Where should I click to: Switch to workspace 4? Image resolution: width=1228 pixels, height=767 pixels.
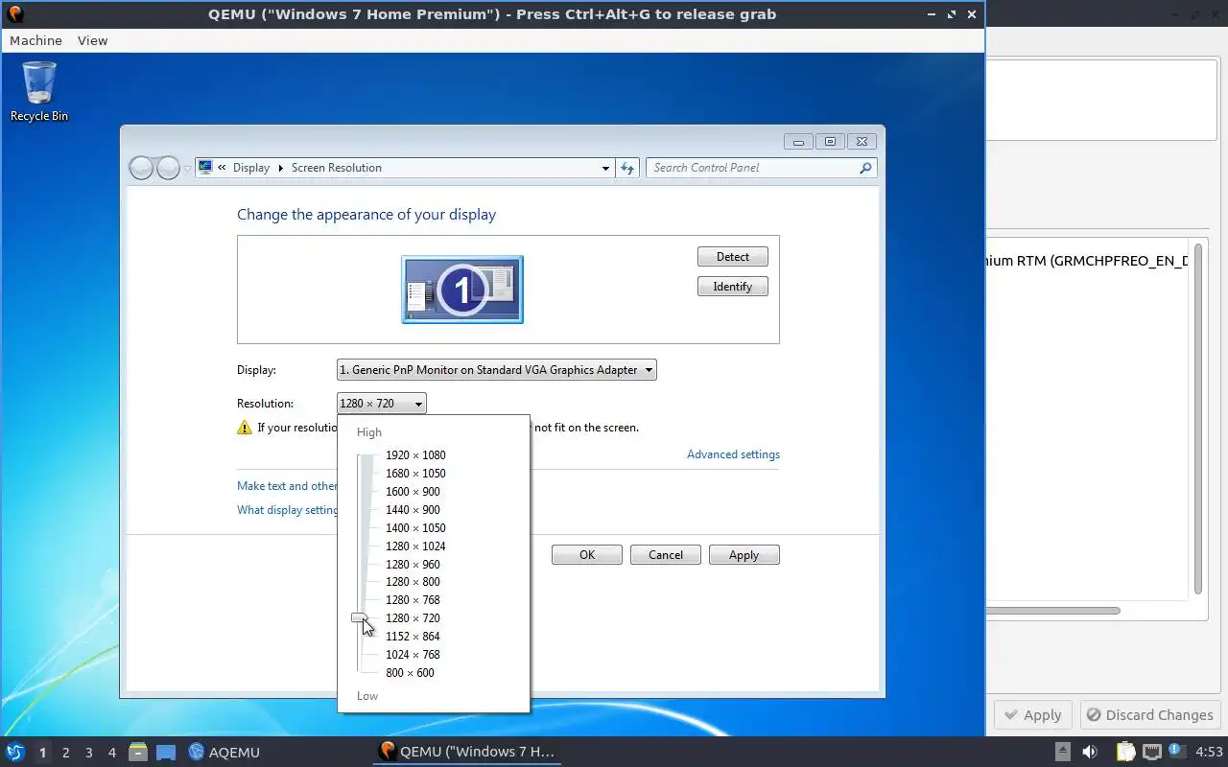coord(111,753)
